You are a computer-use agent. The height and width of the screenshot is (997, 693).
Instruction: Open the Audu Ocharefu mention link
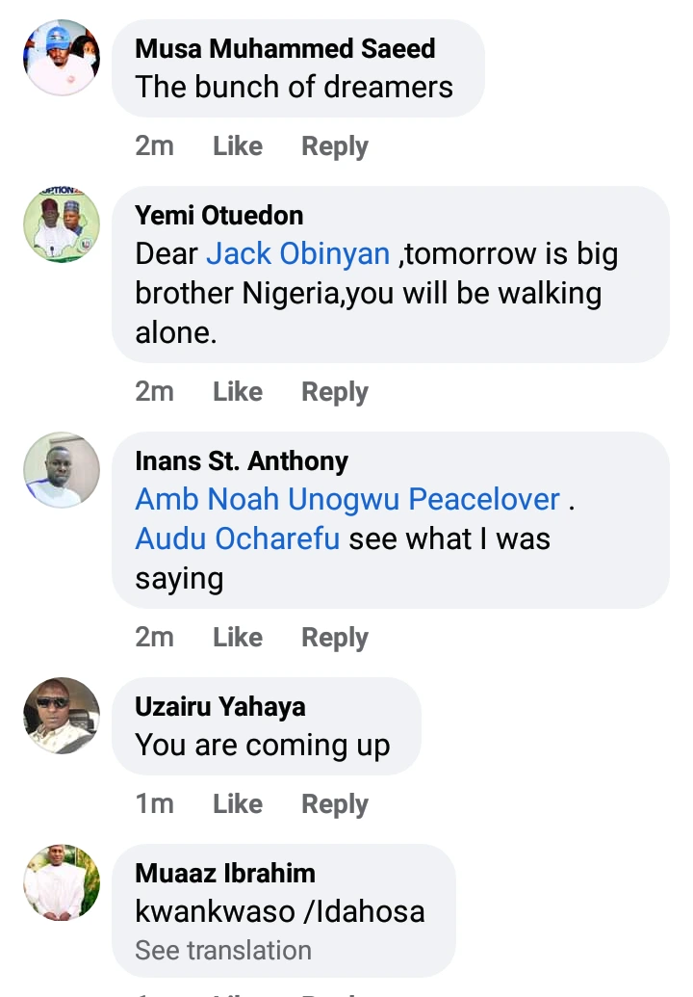(x=238, y=538)
